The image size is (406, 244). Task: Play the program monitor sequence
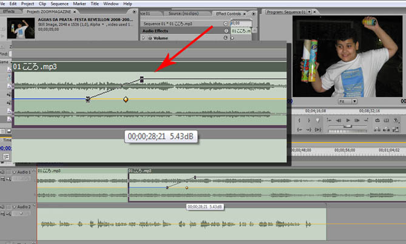tap(347, 121)
